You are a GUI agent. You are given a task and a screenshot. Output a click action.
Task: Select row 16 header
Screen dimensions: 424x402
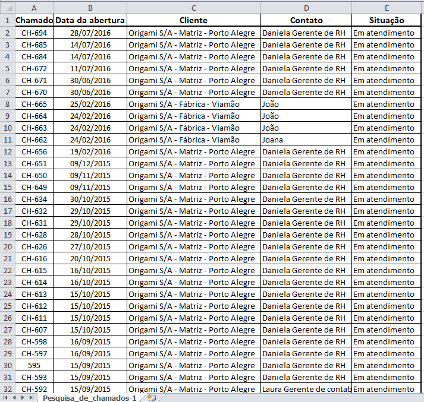click(x=8, y=200)
